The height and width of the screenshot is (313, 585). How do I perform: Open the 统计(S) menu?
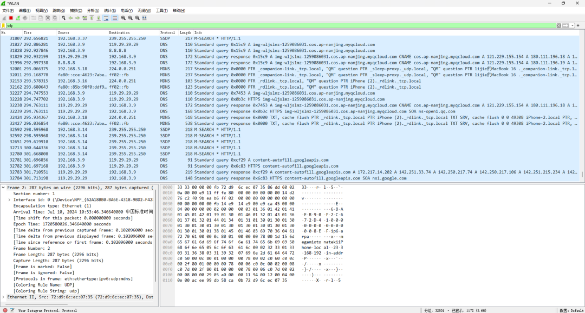coord(109,10)
